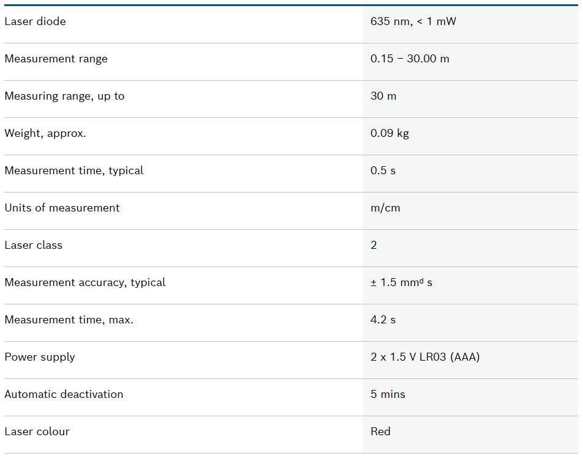Click the "Power supply" row label
Image resolution: width=583 pixels, height=456 pixels.
tap(40, 357)
